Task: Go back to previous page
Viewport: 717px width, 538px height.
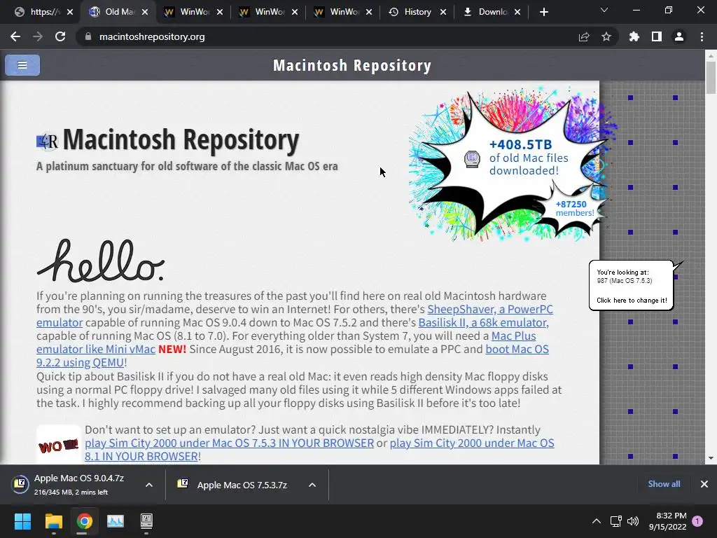Action: 15,36
